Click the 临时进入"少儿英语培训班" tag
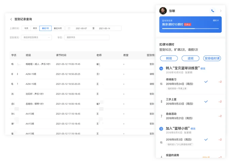Viewport: 231px width, 163px height. [x=180, y=144]
